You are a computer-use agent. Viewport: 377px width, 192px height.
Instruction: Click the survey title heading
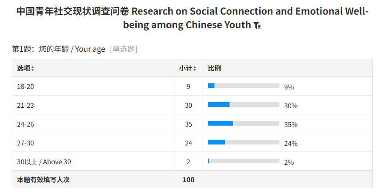pos(188,18)
